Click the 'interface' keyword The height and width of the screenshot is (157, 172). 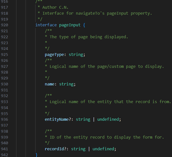(46, 25)
